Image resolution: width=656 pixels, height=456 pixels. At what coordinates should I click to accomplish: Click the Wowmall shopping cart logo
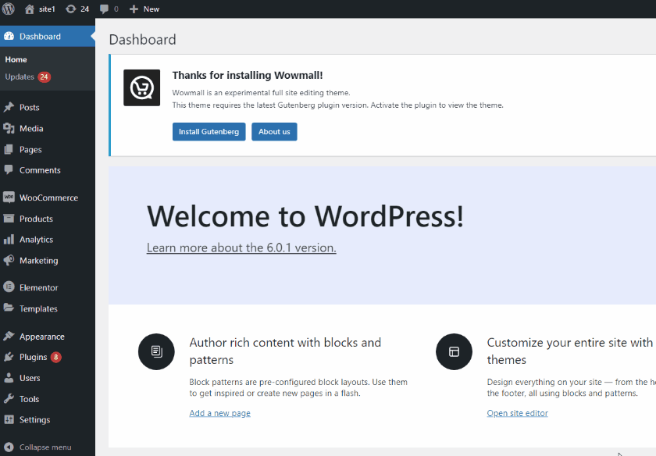pyautogui.click(x=142, y=88)
